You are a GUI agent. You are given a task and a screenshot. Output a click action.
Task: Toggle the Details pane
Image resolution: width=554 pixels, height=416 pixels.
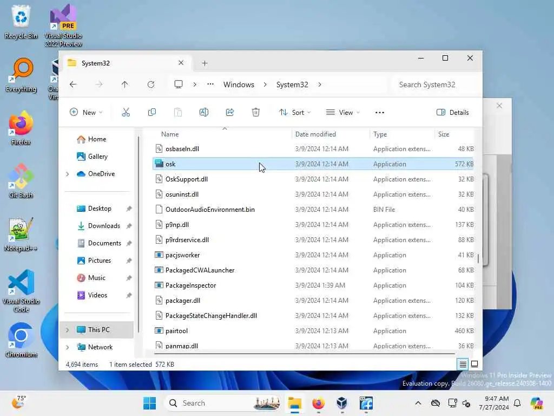tap(453, 113)
